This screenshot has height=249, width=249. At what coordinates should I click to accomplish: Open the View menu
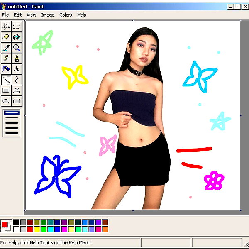click(x=31, y=15)
